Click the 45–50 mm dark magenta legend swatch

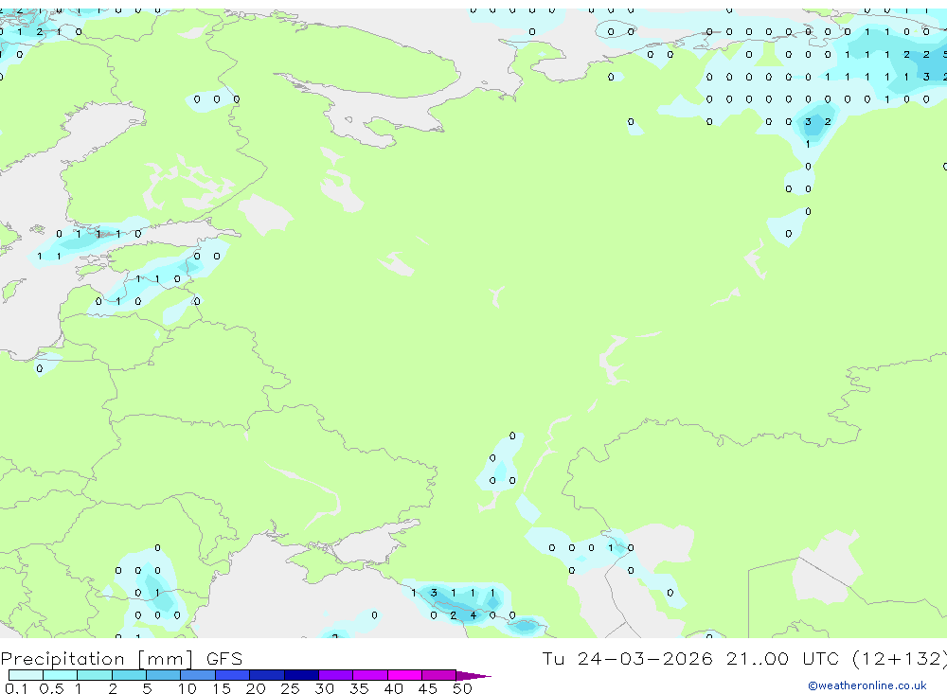[438, 675]
